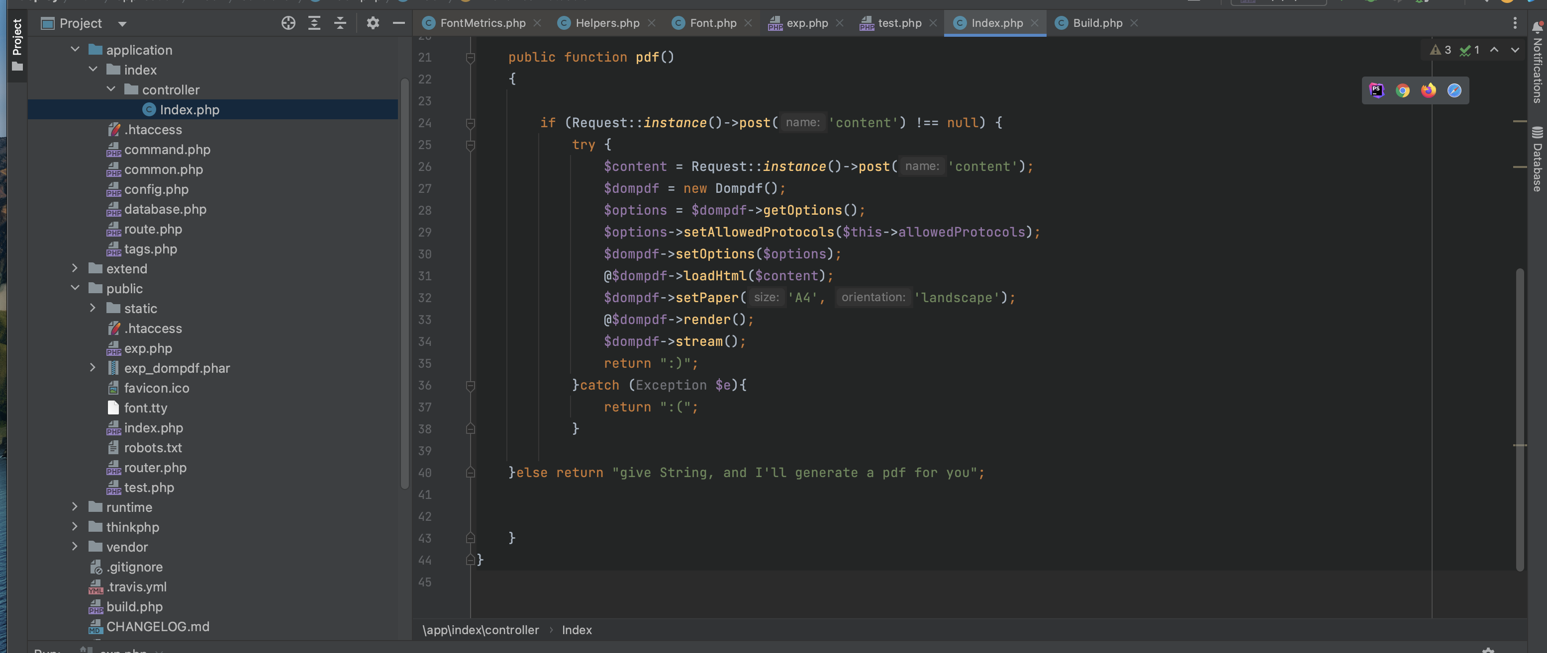Expand the runtime folder
The height and width of the screenshot is (653, 1547).
pyautogui.click(x=75, y=506)
